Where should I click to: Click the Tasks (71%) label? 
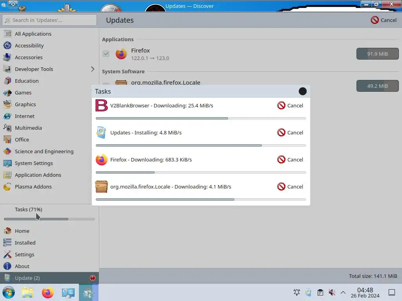28,209
